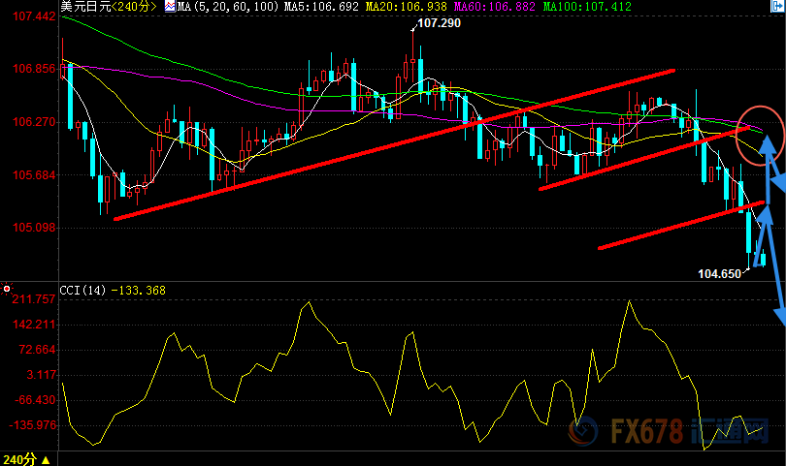Screen dimensions: 786x466
Task: Click the panel layout icon at top right
Action: tap(775, 7)
